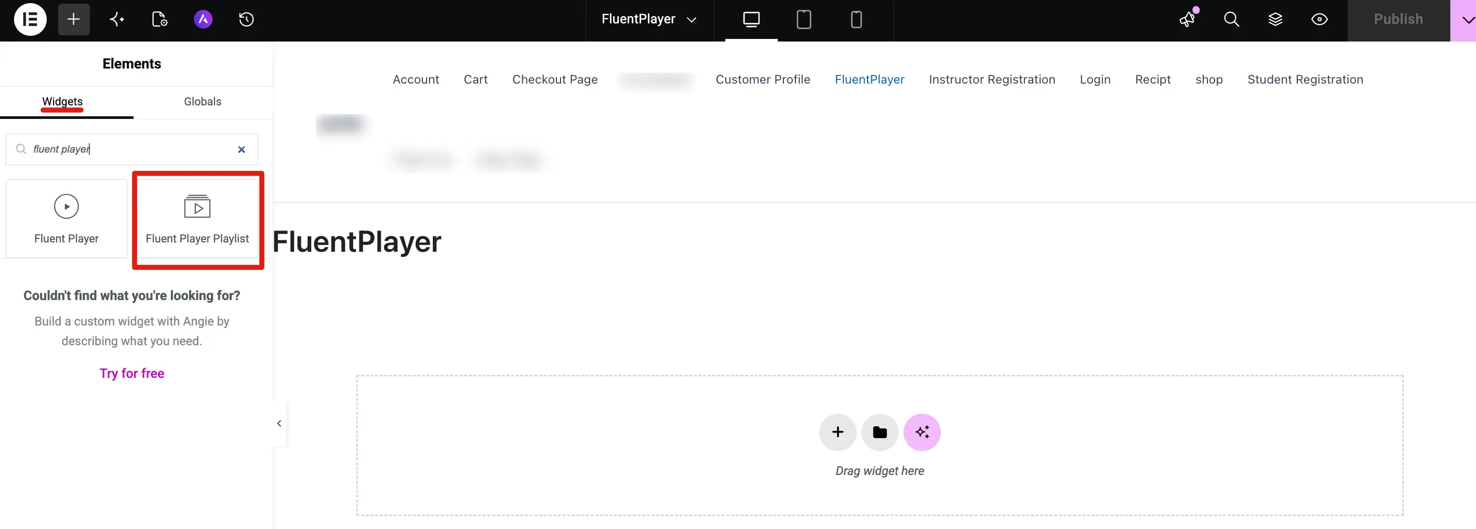
Task: Click the Drag widget here text
Action: pyautogui.click(x=880, y=471)
